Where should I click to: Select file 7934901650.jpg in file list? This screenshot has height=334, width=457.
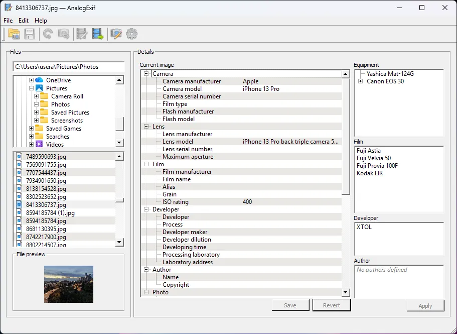click(x=46, y=181)
